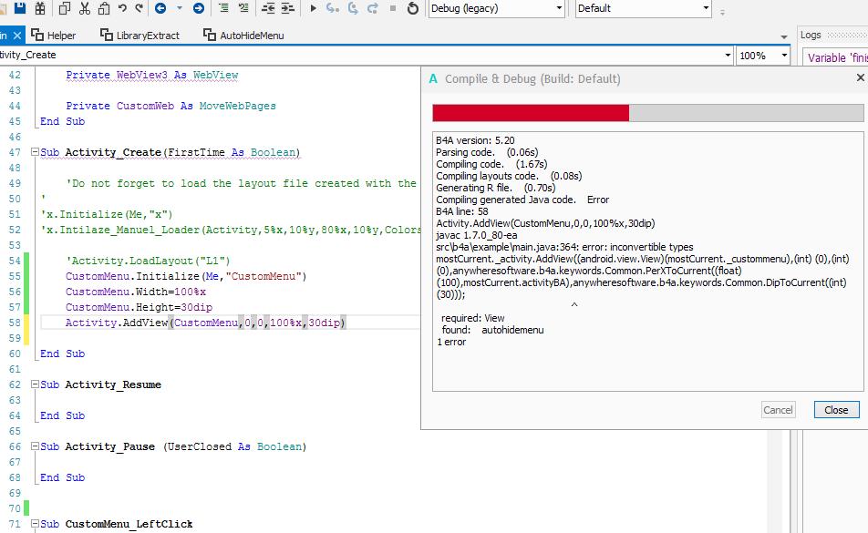This screenshot has height=533, width=868.
Task: Comment out the selected code lines
Action: point(225,9)
